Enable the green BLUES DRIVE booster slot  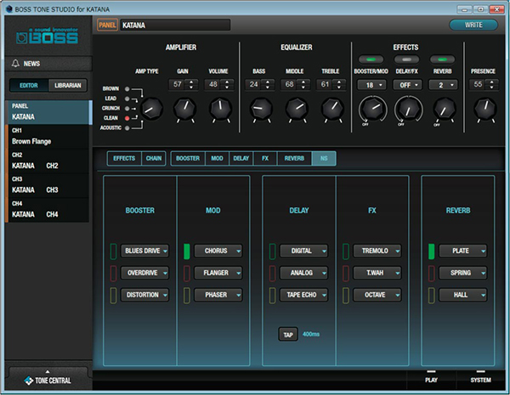pyautogui.click(x=113, y=251)
